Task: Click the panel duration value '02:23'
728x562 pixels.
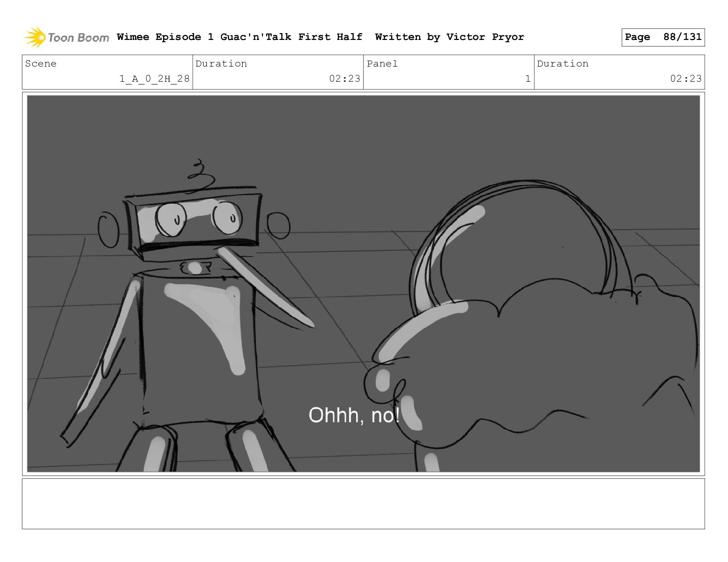Action: (x=686, y=79)
